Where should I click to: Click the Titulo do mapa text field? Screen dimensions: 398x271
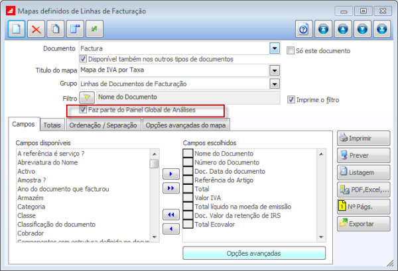coord(174,70)
